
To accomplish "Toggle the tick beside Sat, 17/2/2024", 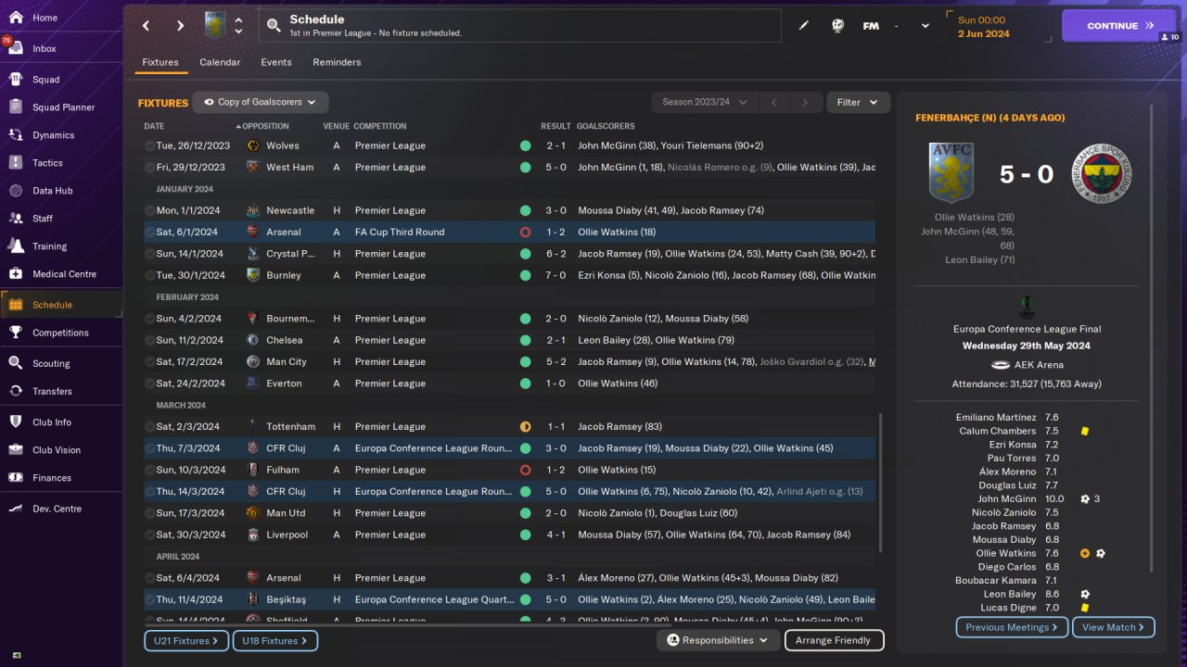I will click(149, 362).
